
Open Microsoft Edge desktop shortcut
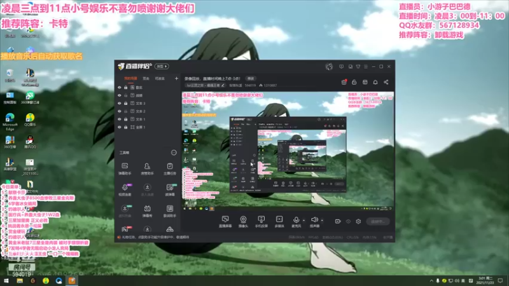coord(10,121)
